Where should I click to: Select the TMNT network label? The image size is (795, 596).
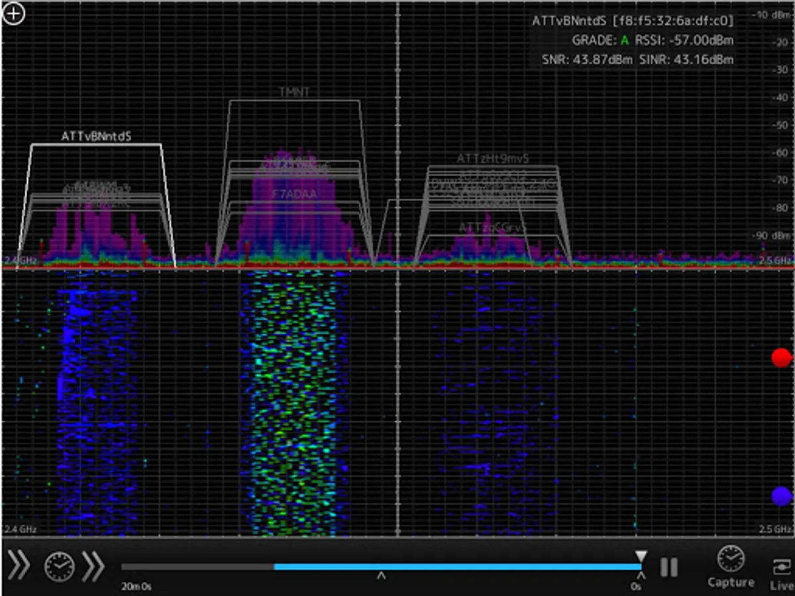click(x=294, y=91)
